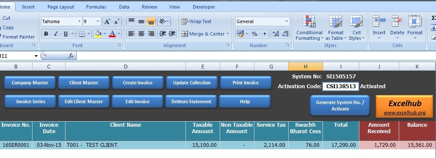
Task: Toggle Italic formatting
Action: 56,34
